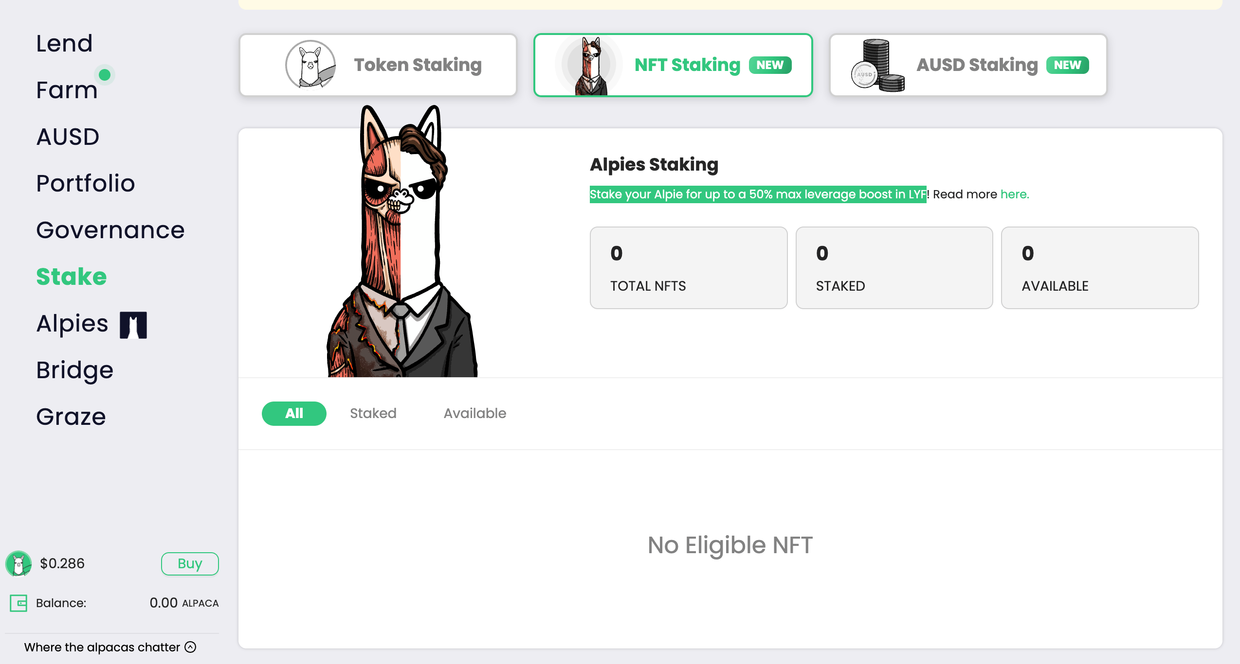The height and width of the screenshot is (664, 1240).
Task: Click the Buy button
Action: (190, 563)
